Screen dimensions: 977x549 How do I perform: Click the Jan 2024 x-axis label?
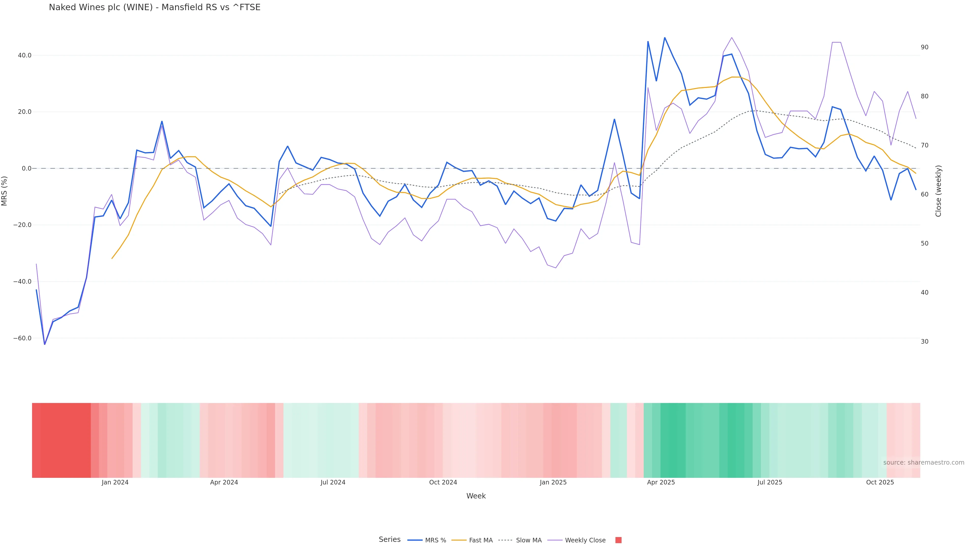pos(115,482)
